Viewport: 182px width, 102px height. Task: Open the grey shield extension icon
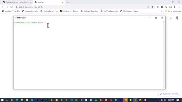tap(158, 7)
